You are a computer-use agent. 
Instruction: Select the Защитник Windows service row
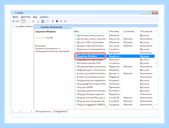114,56
